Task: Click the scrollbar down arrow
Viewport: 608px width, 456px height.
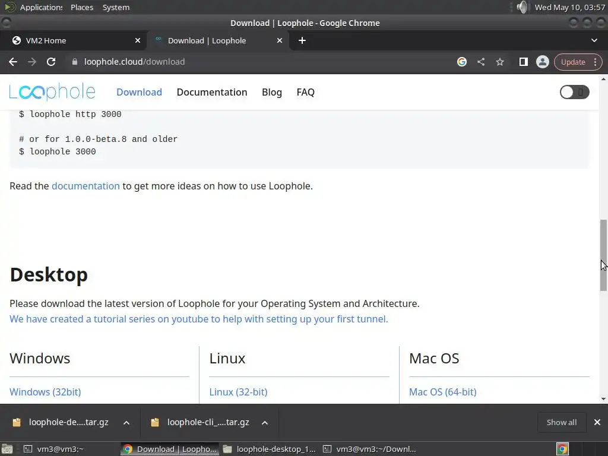Action: [x=603, y=398]
